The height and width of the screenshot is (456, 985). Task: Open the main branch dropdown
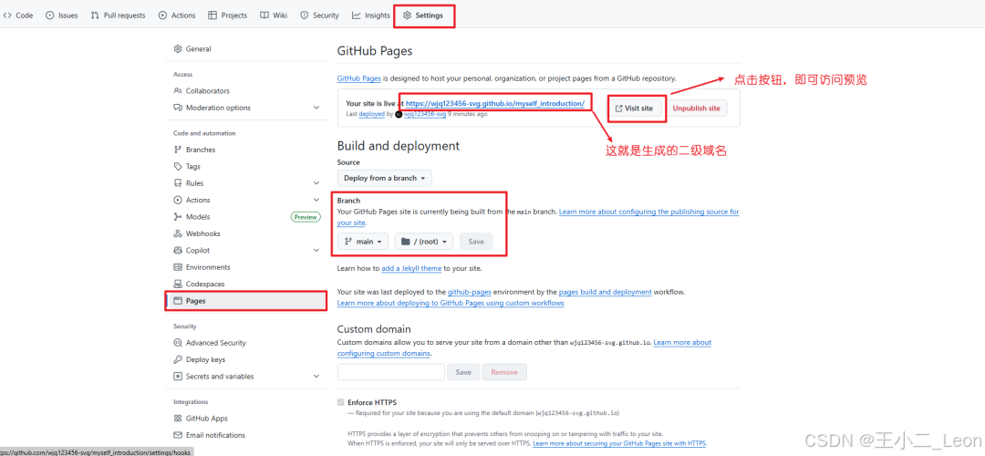click(x=363, y=241)
